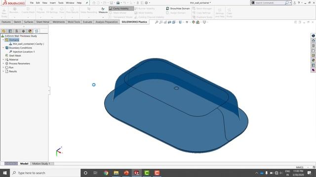This screenshot has height=177, width=316.
Task: Open File Explorer from the taskbar
Action: click(x=116, y=173)
